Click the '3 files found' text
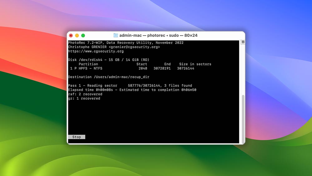Image resolution: width=312 pixels, height=176 pixels. click(x=178, y=86)
